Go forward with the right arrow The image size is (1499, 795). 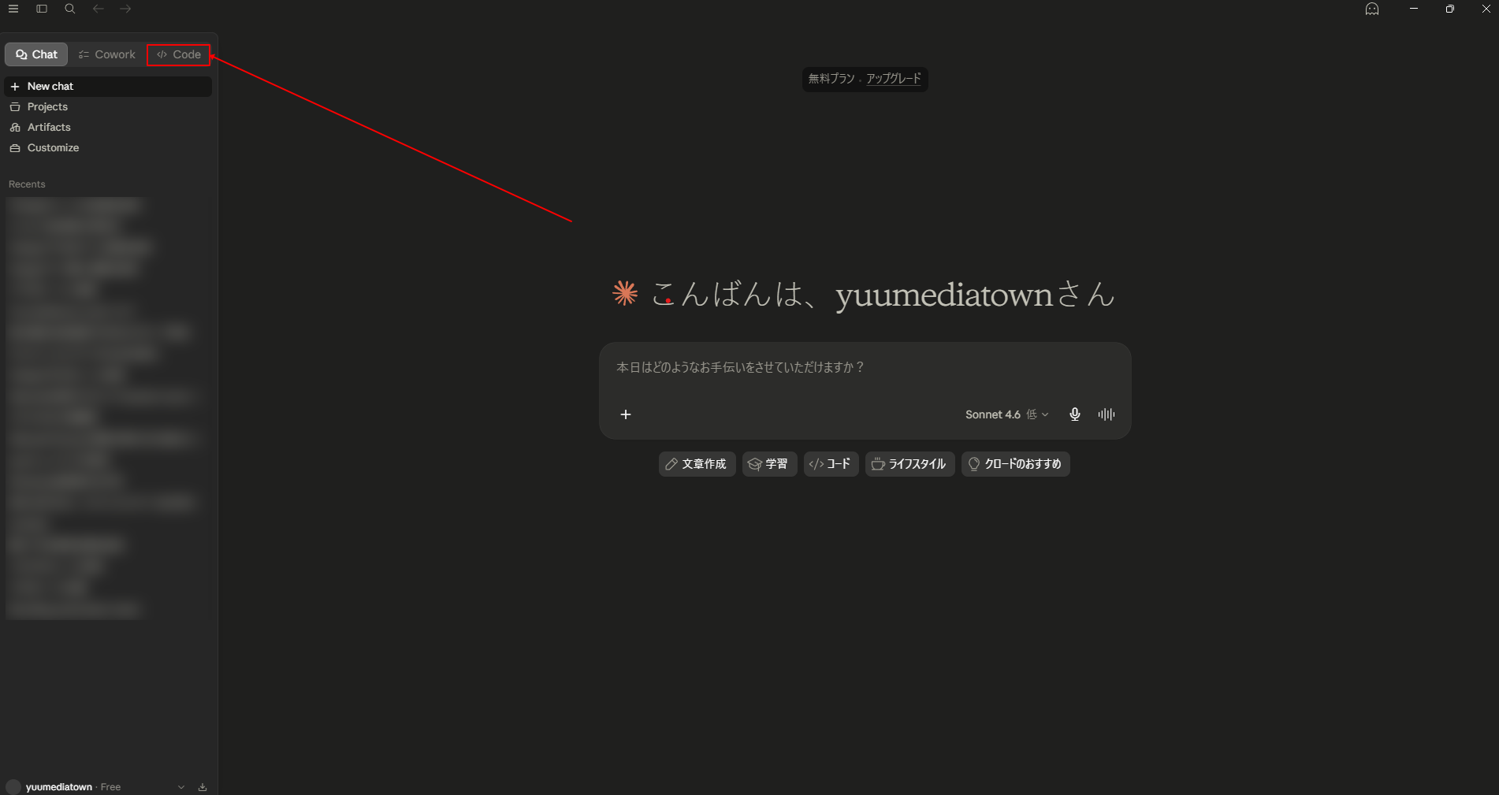pos(126,9)
